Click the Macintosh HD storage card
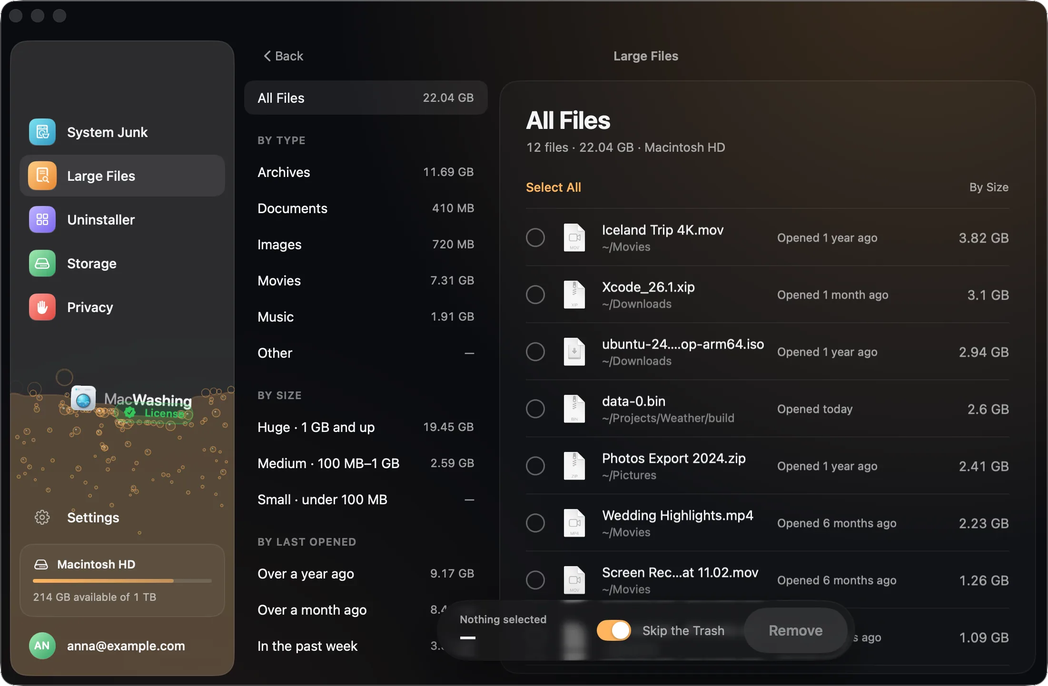The height and width of the screenshot is (686, 1048). (x=122, y=580)
